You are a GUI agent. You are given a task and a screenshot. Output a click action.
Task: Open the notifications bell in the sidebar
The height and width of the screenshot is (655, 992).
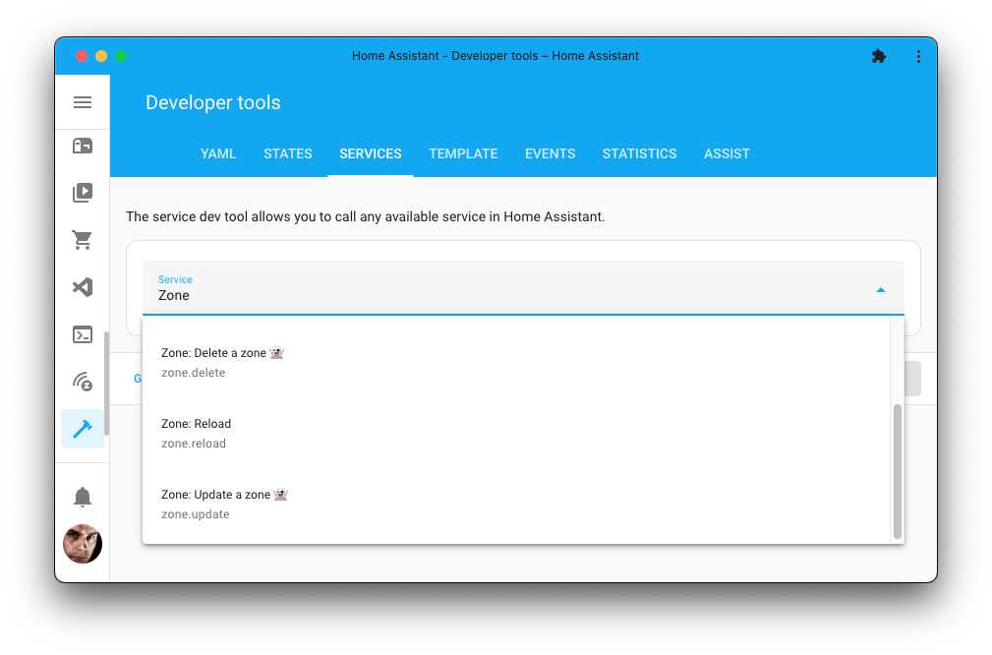click(x=83, y=496)
